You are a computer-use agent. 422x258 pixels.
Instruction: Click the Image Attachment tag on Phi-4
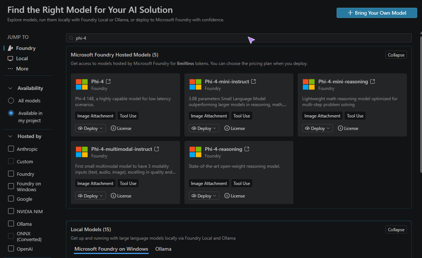[x=95, y=116]
